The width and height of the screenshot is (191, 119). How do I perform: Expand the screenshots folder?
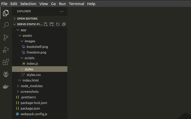click(30, 91)
